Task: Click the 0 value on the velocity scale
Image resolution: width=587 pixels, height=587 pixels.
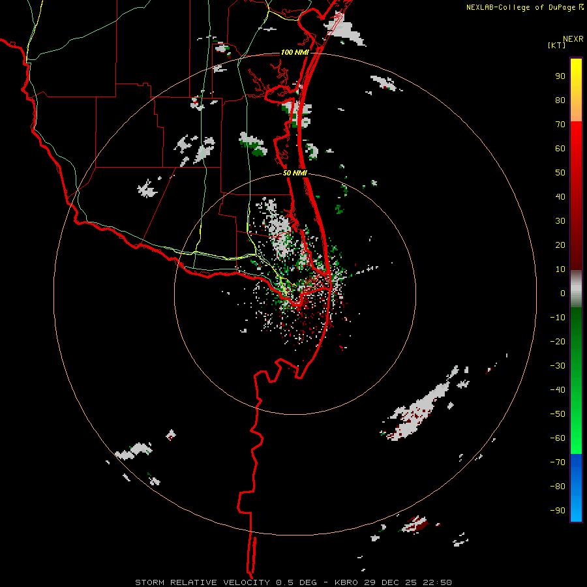Action: tap(563, 293)
